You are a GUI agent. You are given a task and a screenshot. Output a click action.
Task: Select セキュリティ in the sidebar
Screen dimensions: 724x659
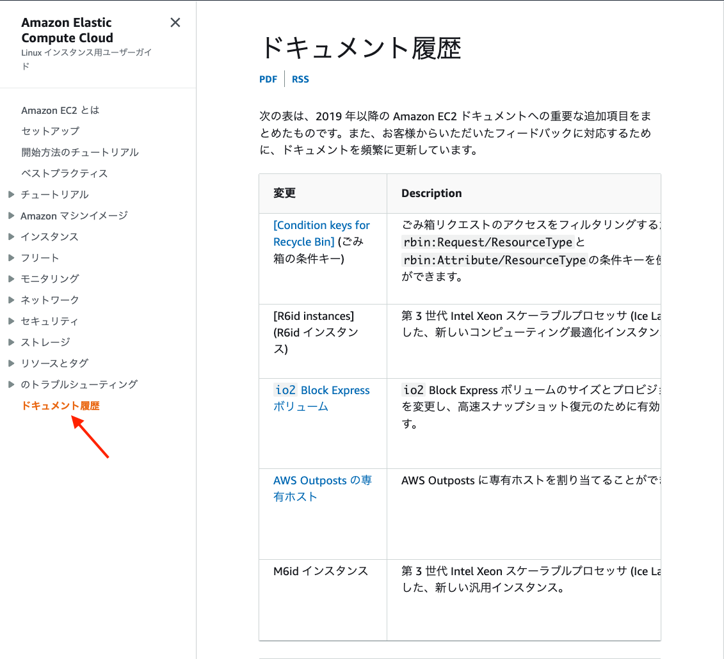(x=50, y=321)
